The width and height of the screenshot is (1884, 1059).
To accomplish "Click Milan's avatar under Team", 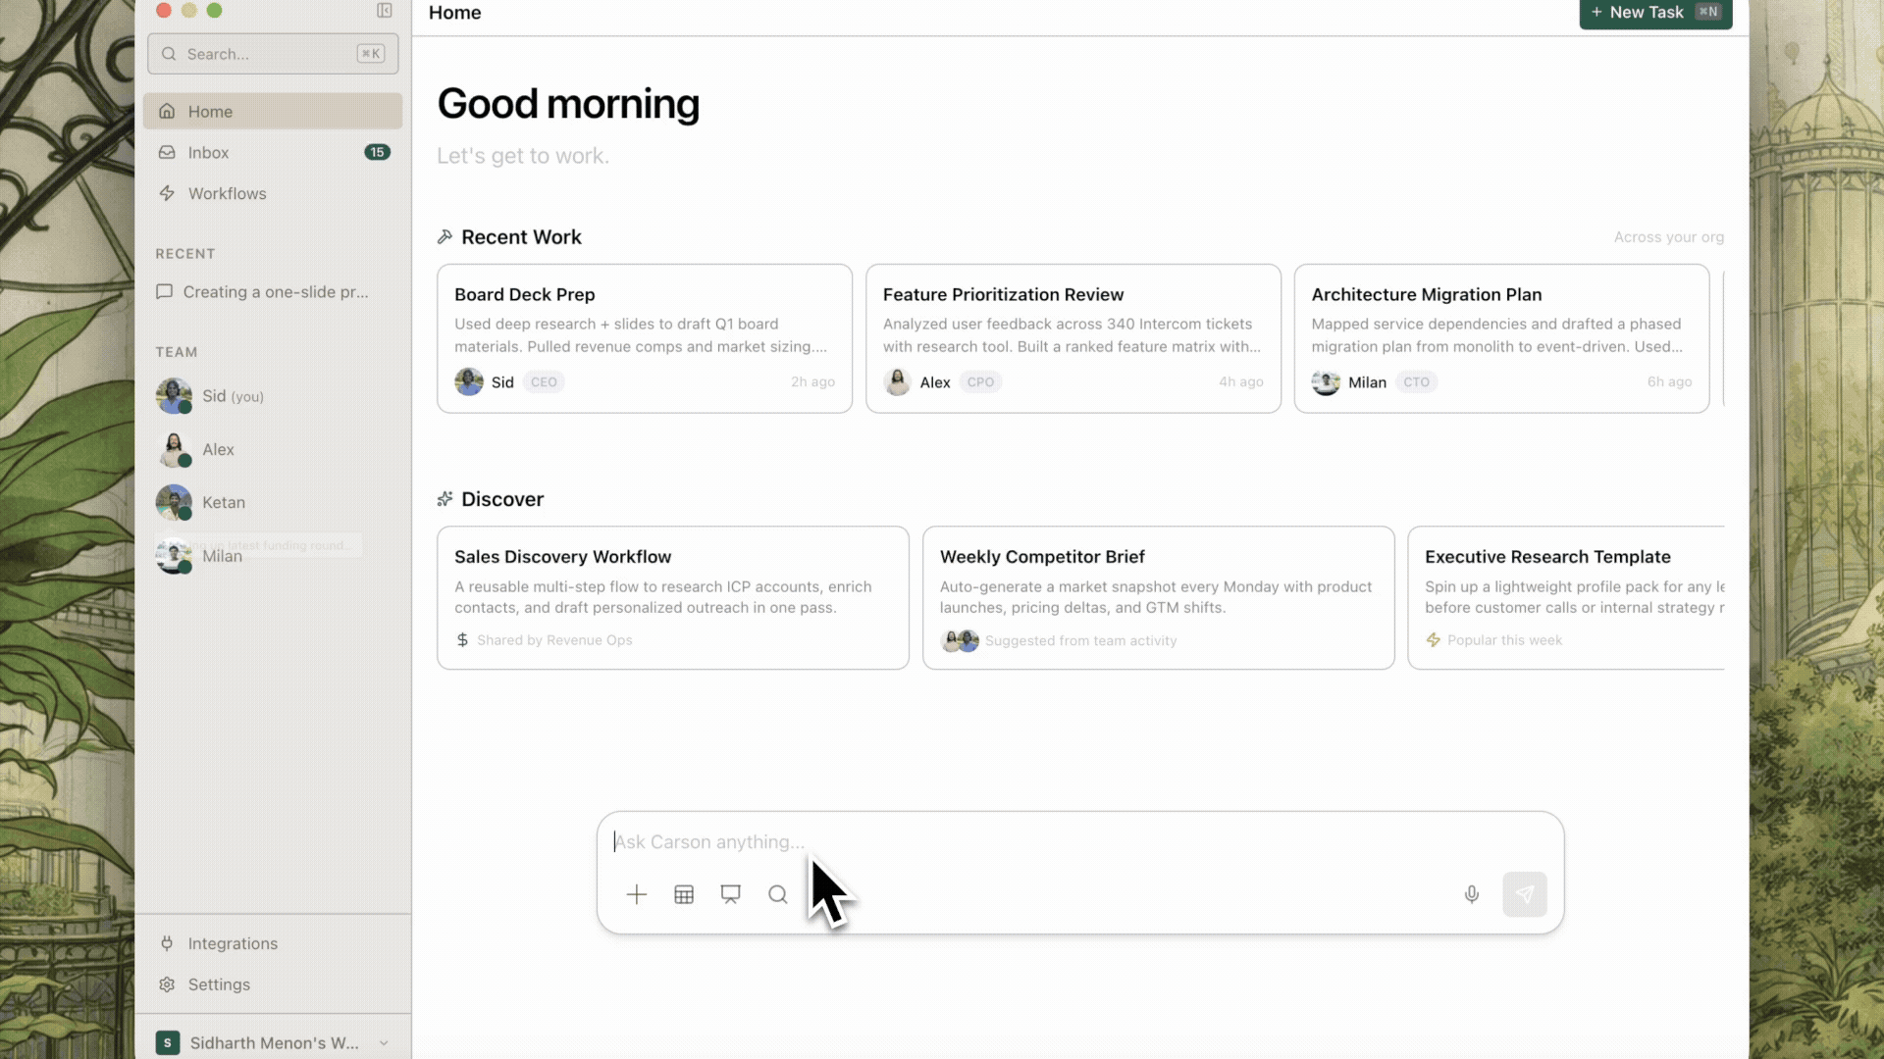I will click(x=174, y=556).
